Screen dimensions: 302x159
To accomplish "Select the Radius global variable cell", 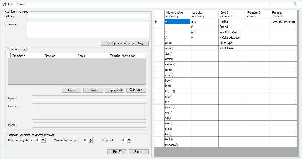I will (232, 21).
